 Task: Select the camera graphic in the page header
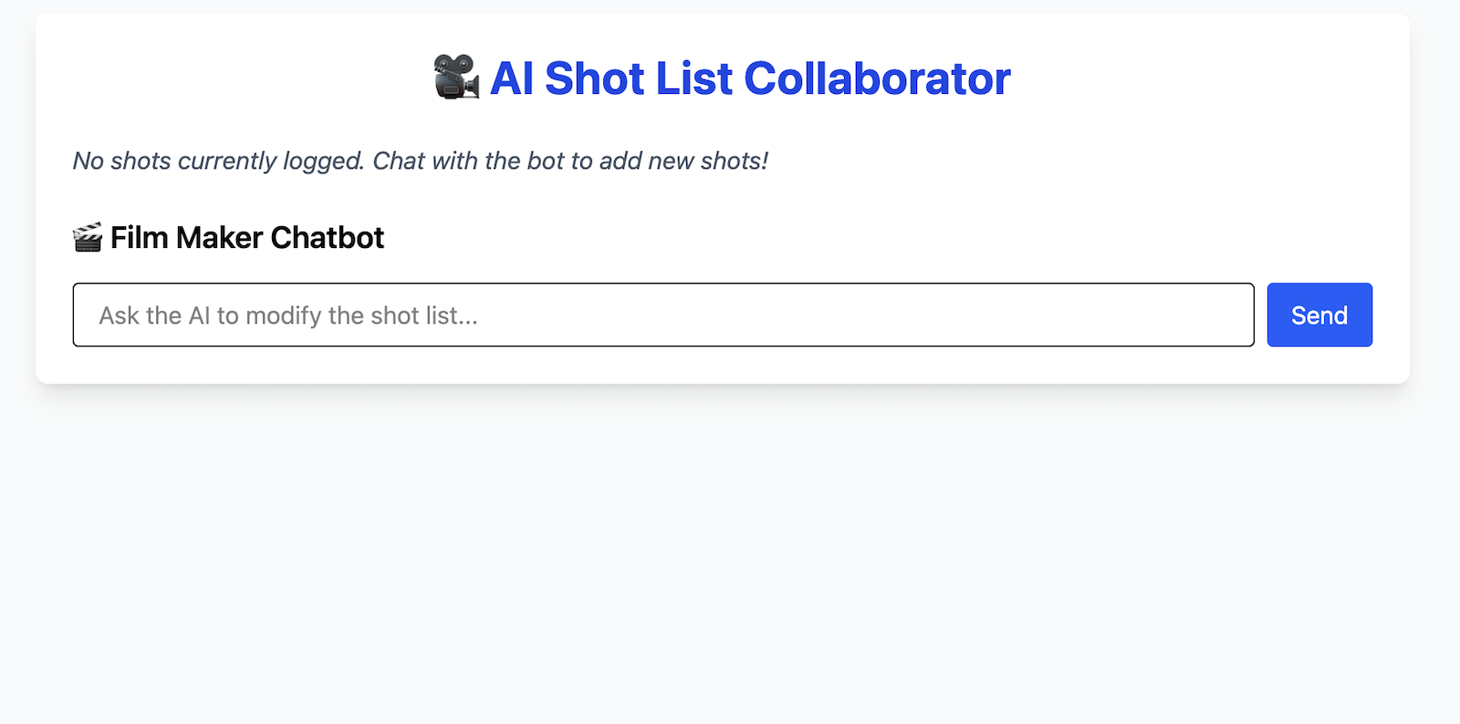455,78
